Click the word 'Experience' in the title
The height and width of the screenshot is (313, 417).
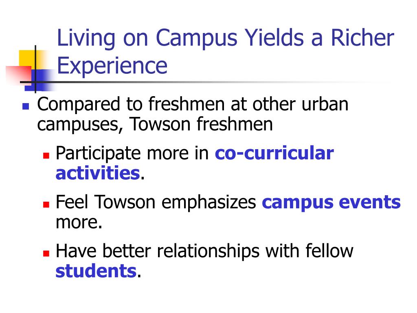click(x=112, y=66)
